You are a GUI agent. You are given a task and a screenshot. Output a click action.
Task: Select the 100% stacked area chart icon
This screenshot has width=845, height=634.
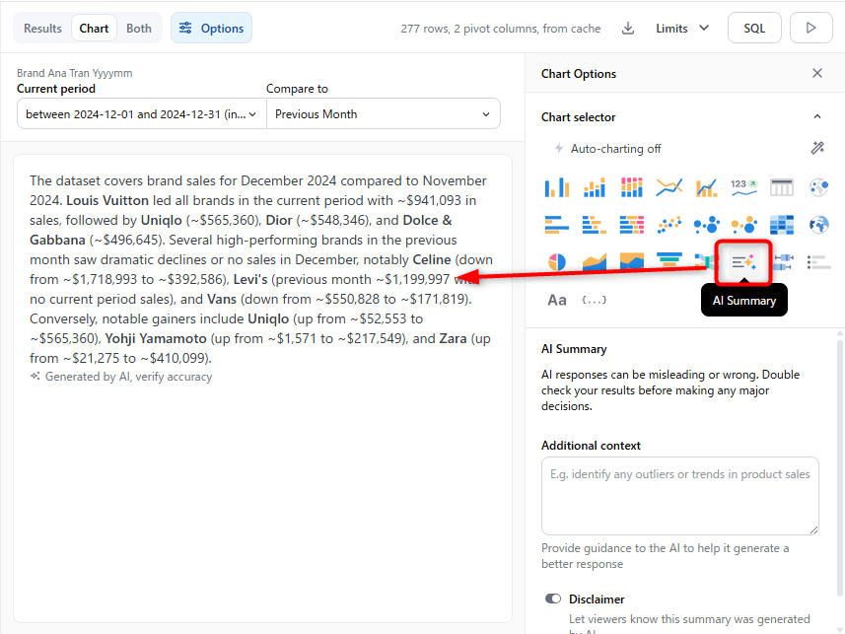632,262
